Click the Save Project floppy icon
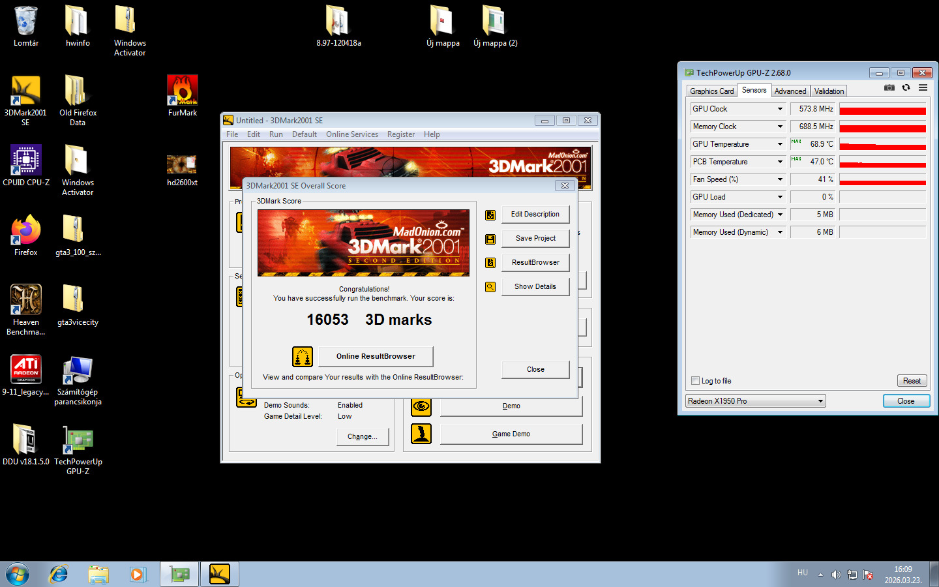 click(490, 239)
